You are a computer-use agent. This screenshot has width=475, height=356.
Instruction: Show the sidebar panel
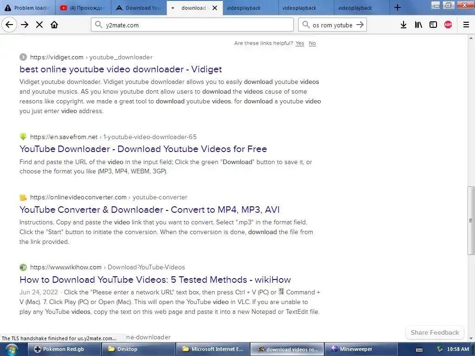tap(433, 25)
